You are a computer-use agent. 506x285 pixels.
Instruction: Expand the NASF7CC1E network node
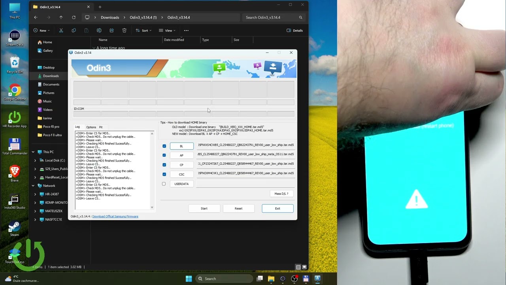pos(35,219)
